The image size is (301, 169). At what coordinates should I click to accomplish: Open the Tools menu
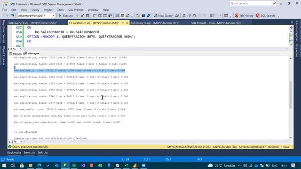pos(60,10)
